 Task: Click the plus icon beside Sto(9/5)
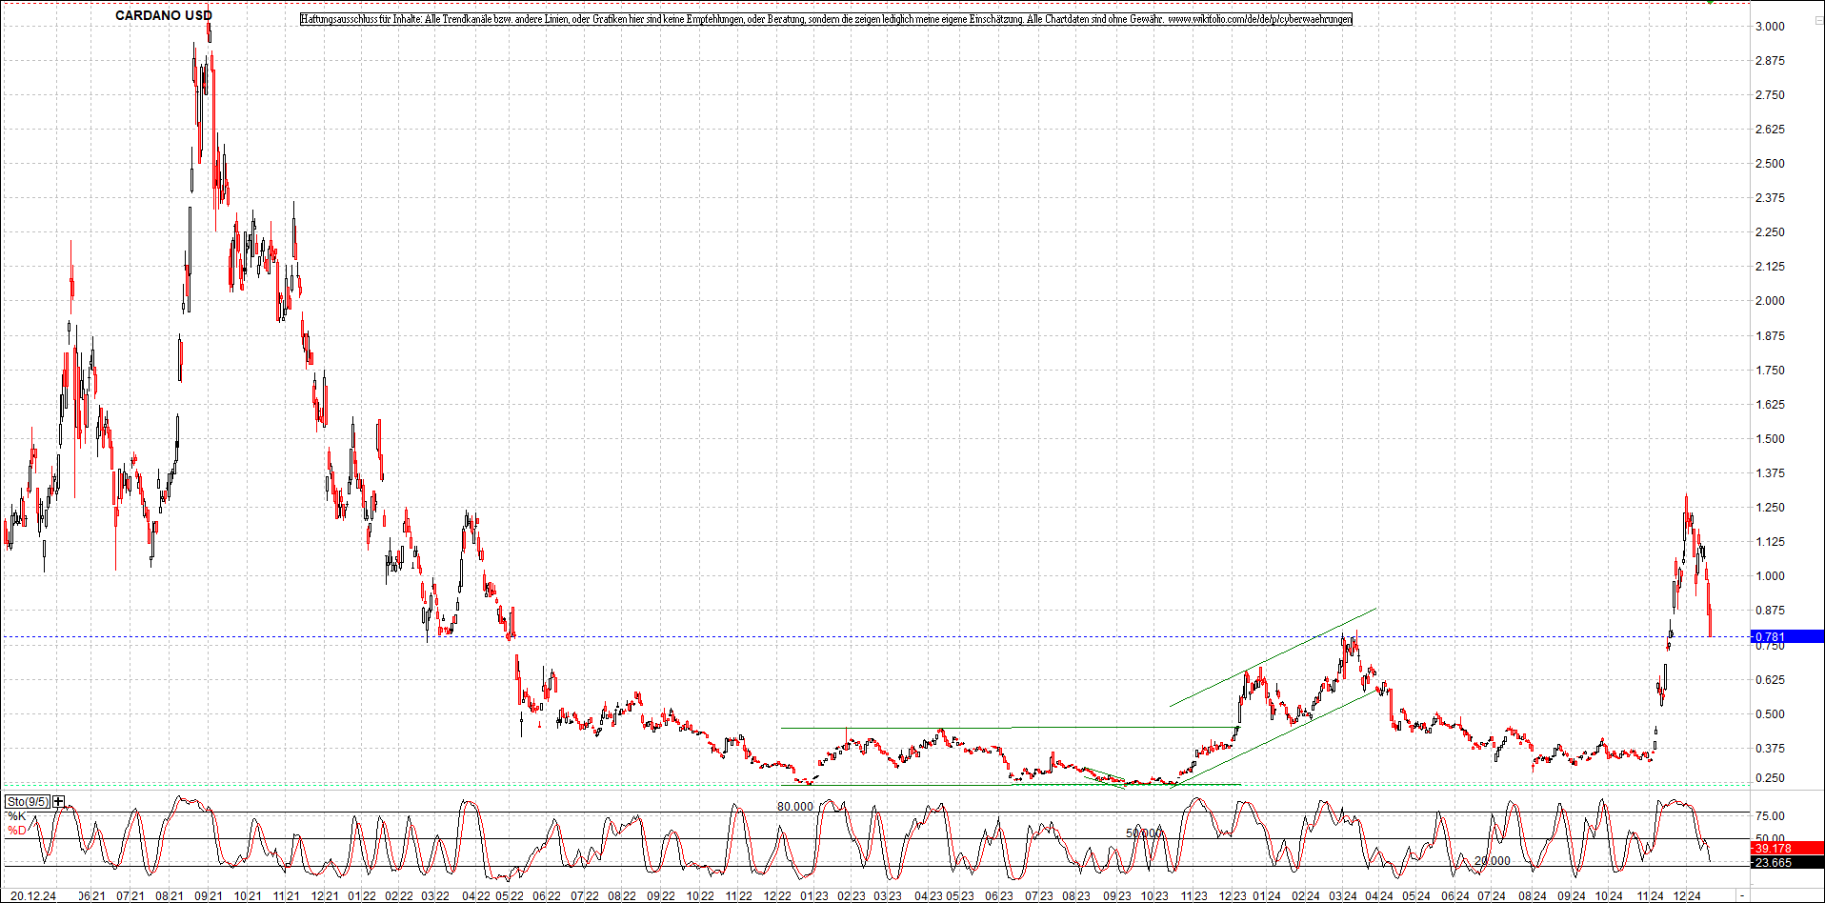[x=59, y=802]
